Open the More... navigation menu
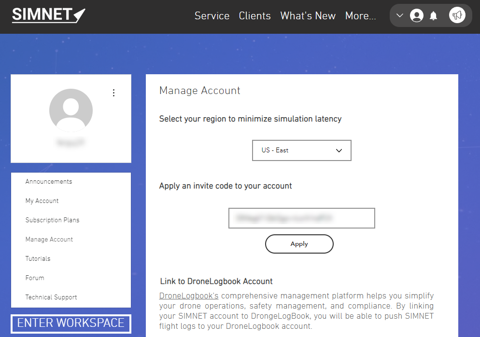 pos(360,16)
